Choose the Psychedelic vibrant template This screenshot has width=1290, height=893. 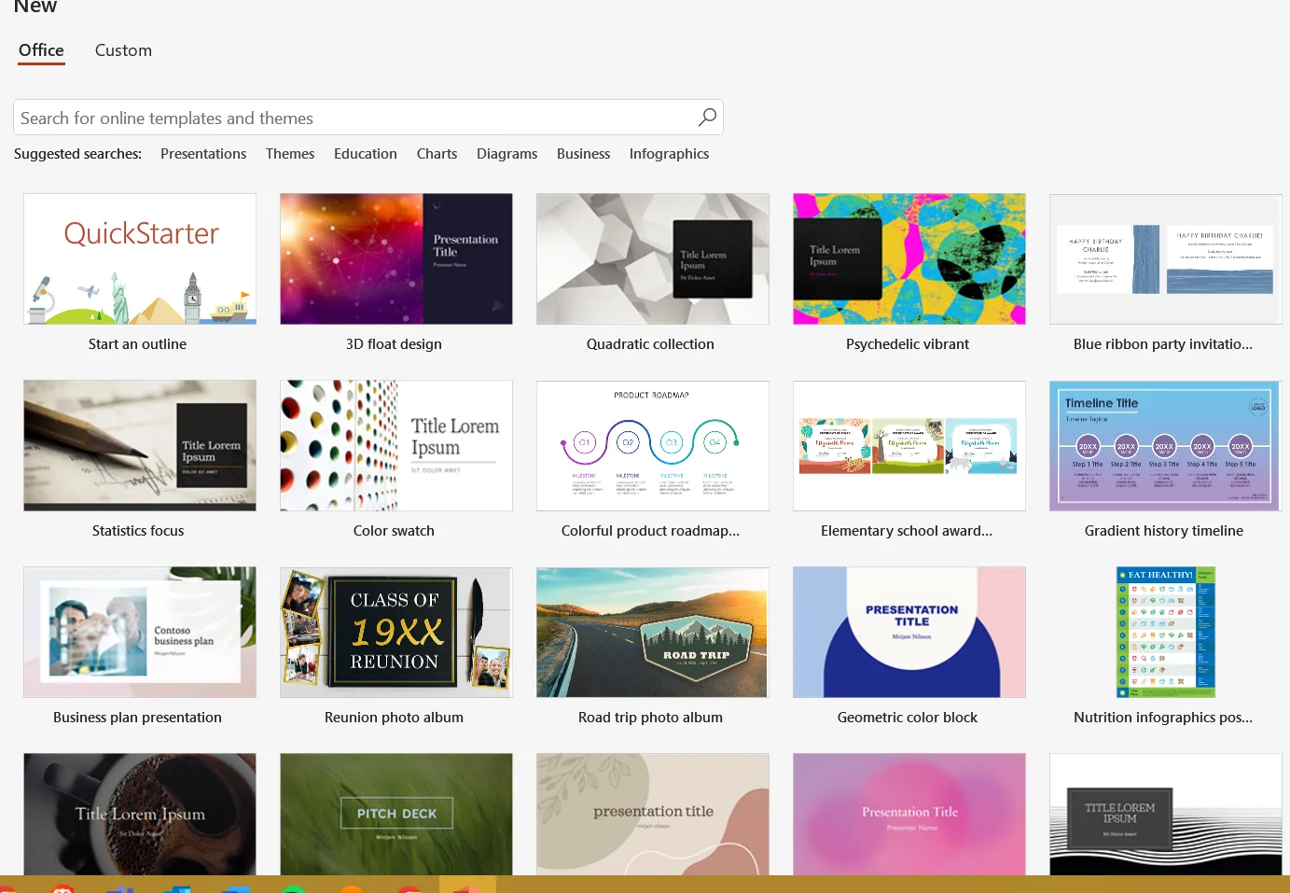coord(909,258)
